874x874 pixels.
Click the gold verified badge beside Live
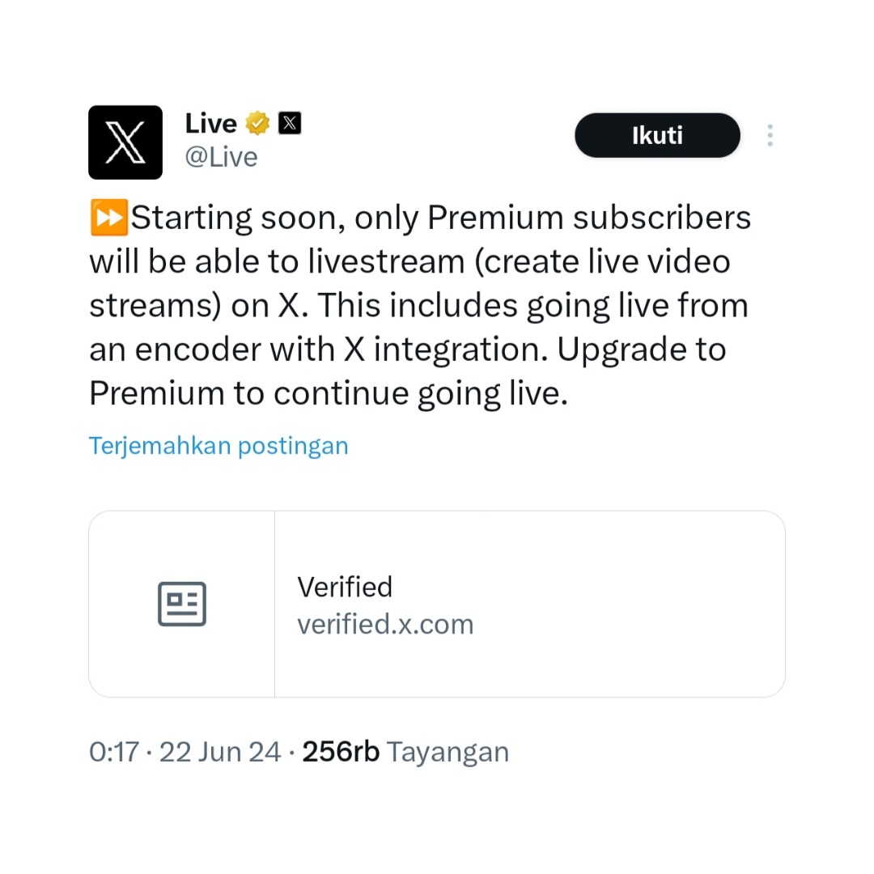coord(257,124)
